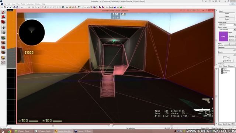
Task: Click the Paste toolbar icon
Action: point(63,7)
